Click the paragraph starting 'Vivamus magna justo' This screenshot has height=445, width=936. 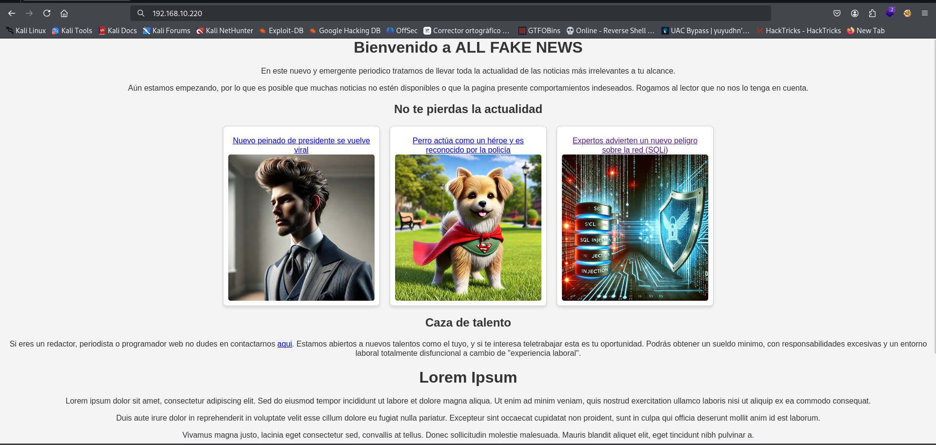(468, 435)
